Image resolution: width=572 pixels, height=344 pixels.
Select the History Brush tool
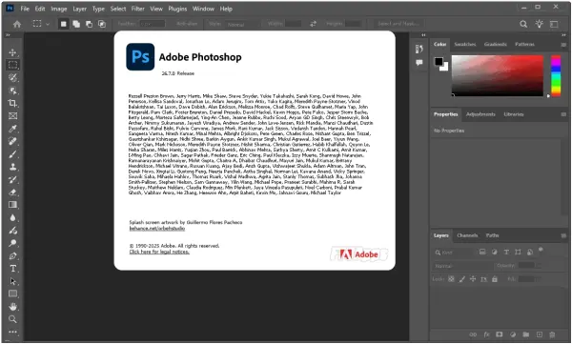point(12,179)
